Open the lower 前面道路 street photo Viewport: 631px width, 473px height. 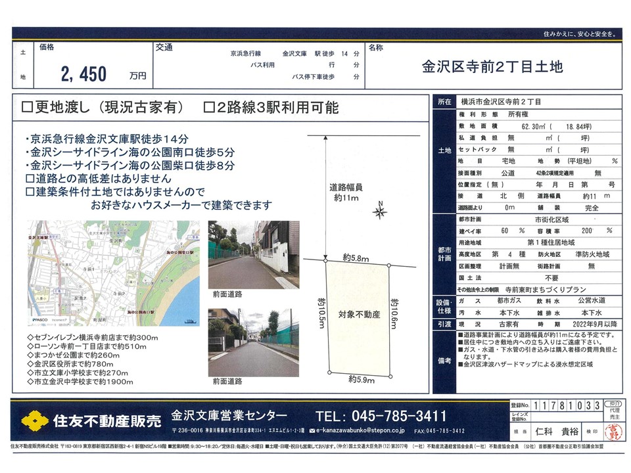coord(254,342)
